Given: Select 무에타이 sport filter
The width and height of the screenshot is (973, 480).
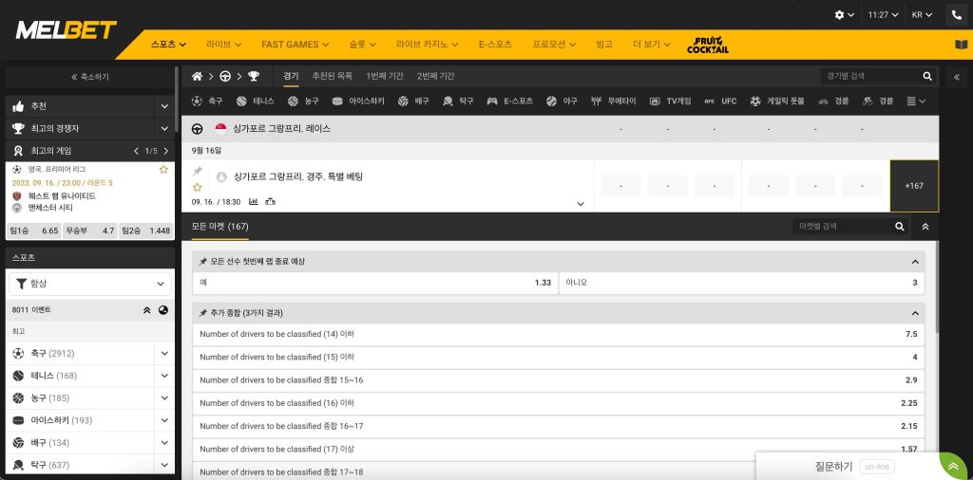Looking at the screenshot, I should (x=613, y=101).
